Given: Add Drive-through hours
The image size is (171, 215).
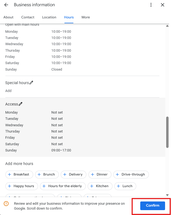Looking at the screenshot, I should [x=131, y=174].
